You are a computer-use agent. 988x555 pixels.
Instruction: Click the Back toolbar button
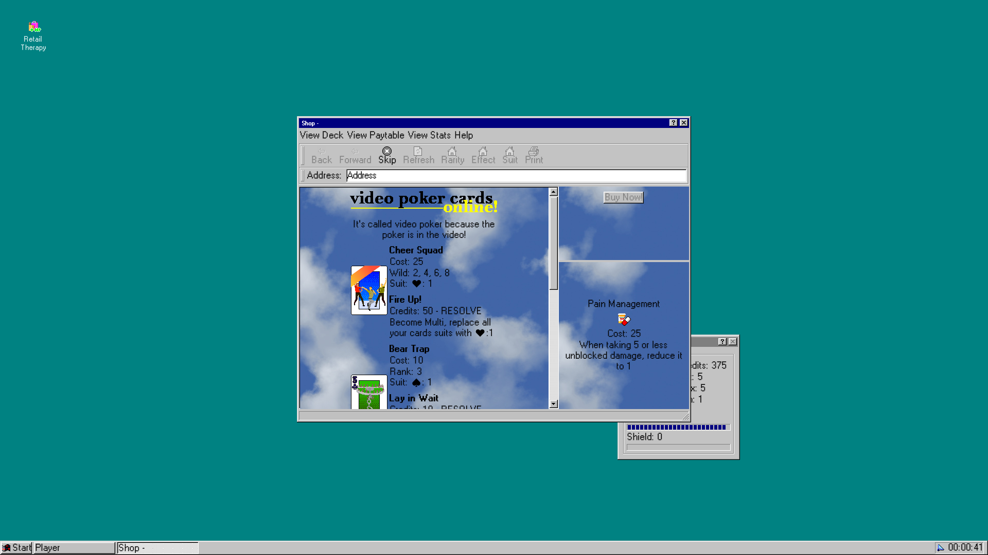tap(322, 156)
